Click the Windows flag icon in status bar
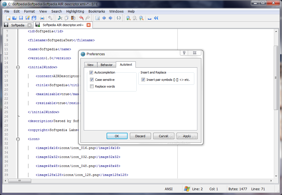The image size is (282, 195). (187, 189)
